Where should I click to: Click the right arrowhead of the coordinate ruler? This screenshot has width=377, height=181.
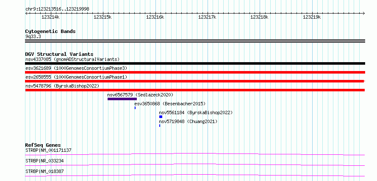tap(364, 13)
